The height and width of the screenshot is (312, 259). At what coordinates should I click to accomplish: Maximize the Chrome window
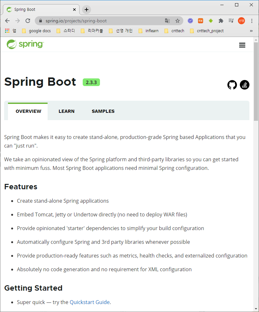coord(237,5)
